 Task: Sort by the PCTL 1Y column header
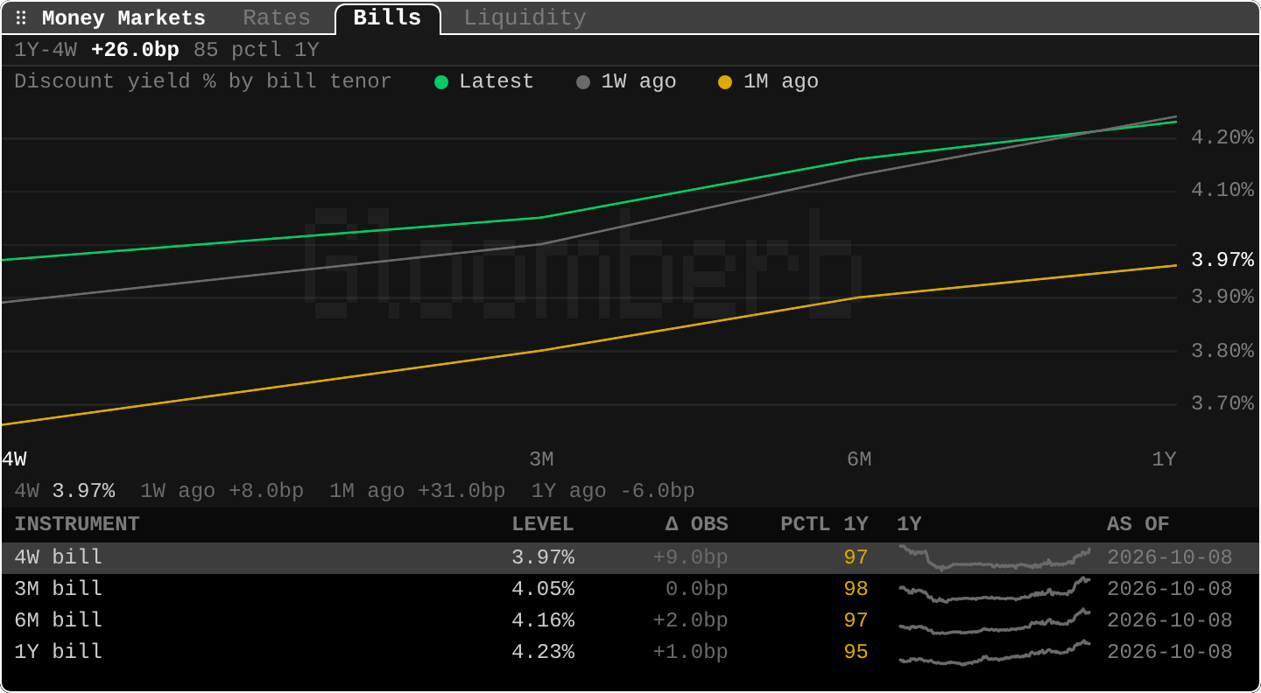[x=824, y=524]
